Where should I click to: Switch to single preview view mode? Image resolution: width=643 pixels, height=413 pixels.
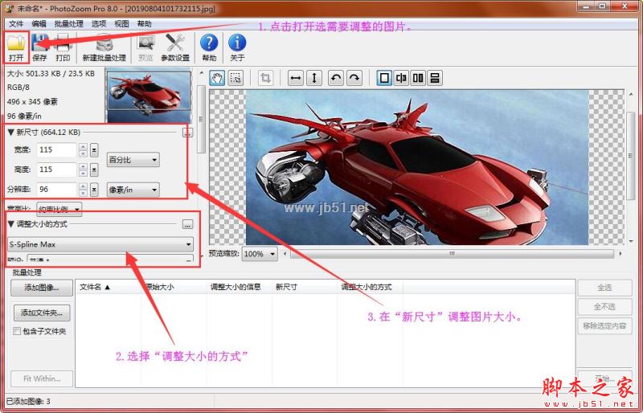click(x=384, y=78)
